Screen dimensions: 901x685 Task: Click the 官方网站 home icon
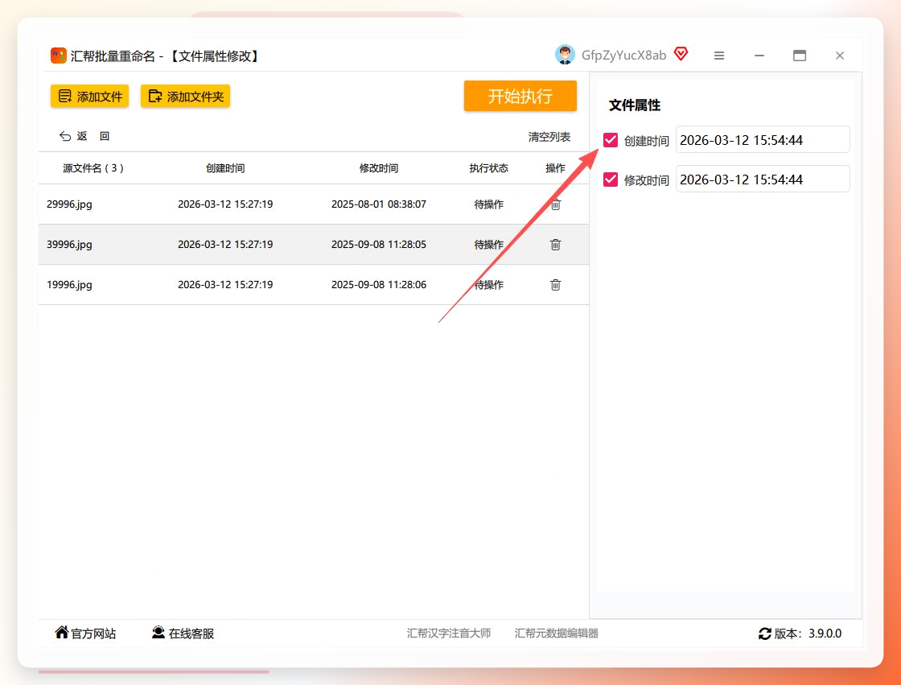coord(61,633)
